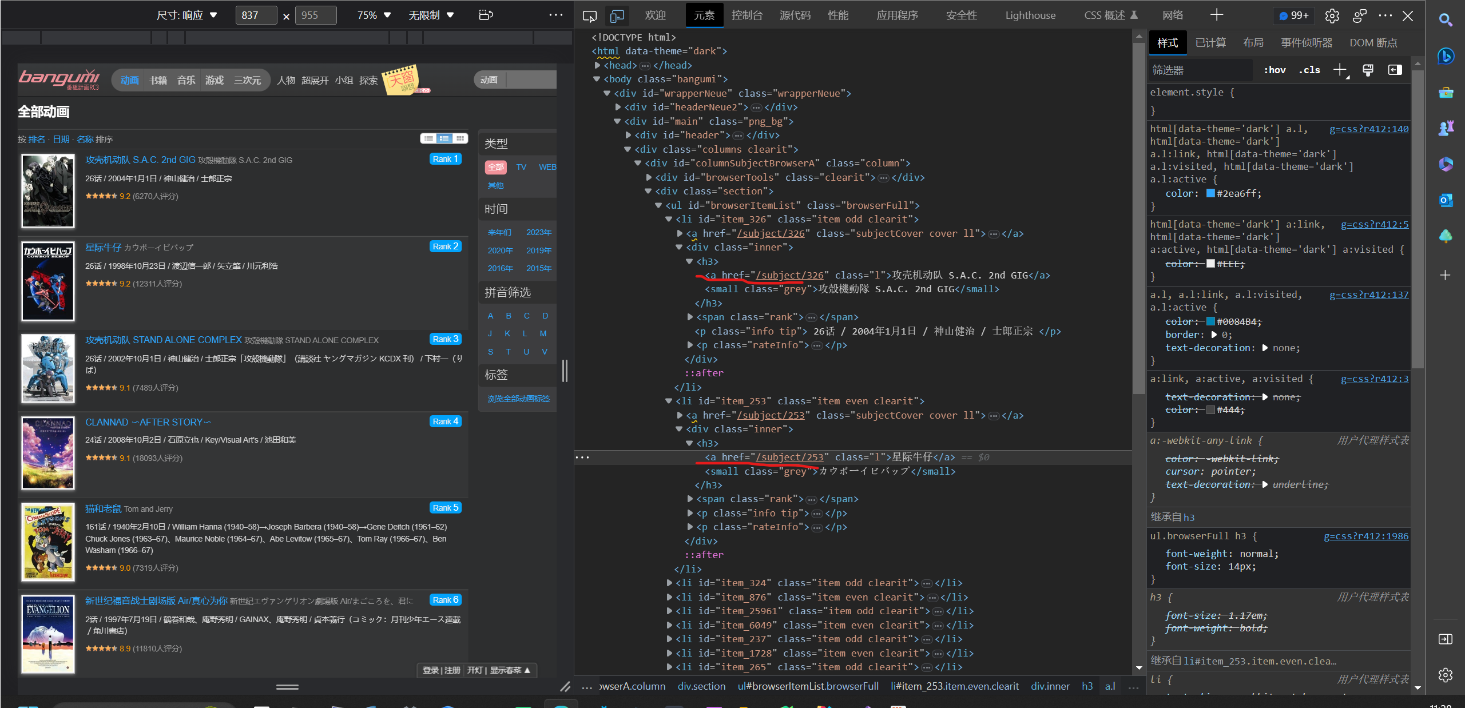1465x708 pixels.
Task: Toggle the .cls class editor
Action: 1309,70
